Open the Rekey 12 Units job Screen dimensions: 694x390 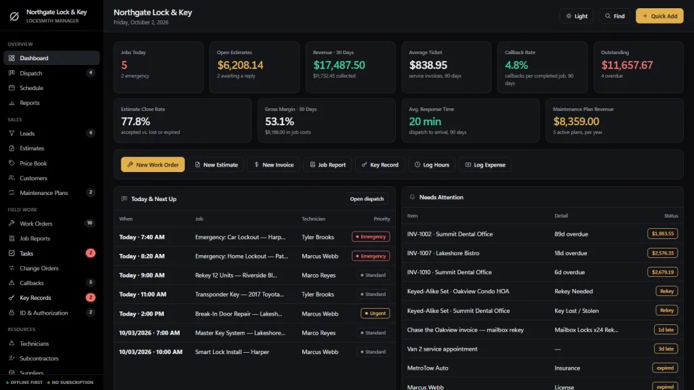[x=255, y=275]
